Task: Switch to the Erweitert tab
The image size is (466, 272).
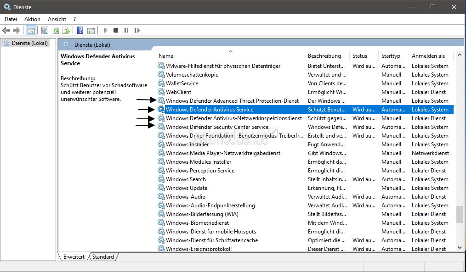Action: 74,256
